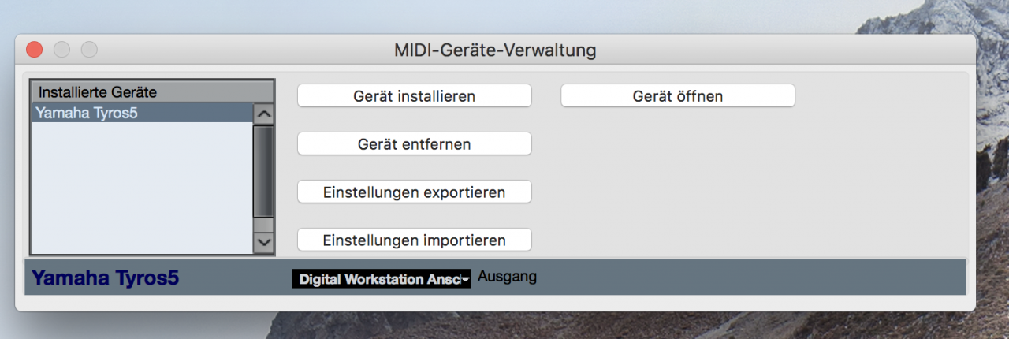Screen dimensions: 1009x339
Task: Click the Ausgang label beside the dropdown
Action: [507, 278]
